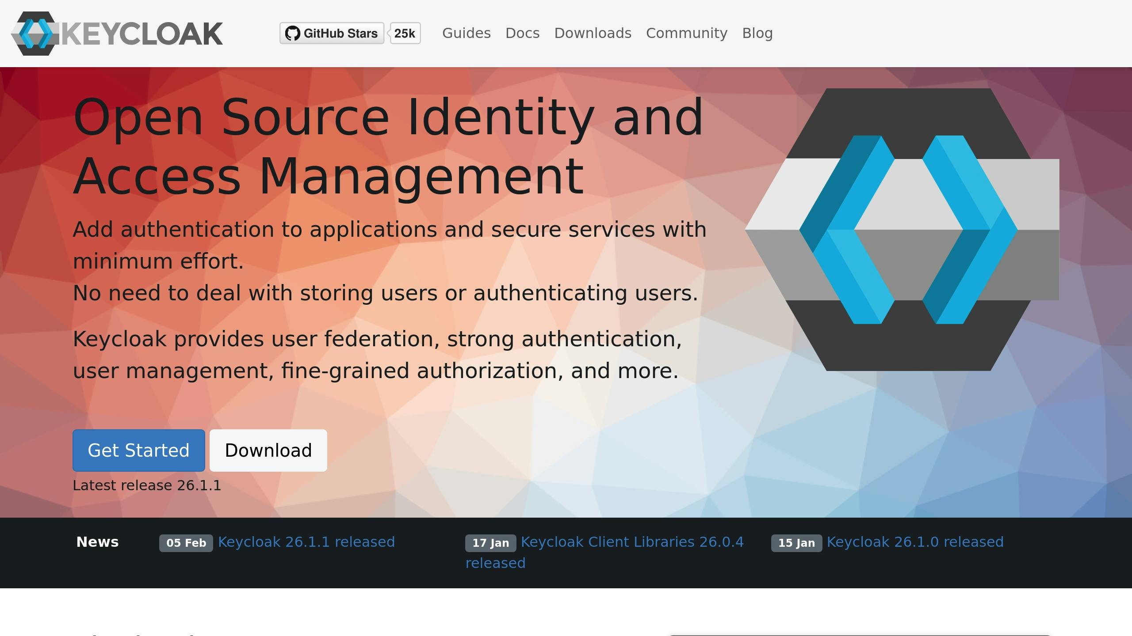Click the 25k star count badge
1132x636 pixels.
pyautogui.click(x=405, y=33)
